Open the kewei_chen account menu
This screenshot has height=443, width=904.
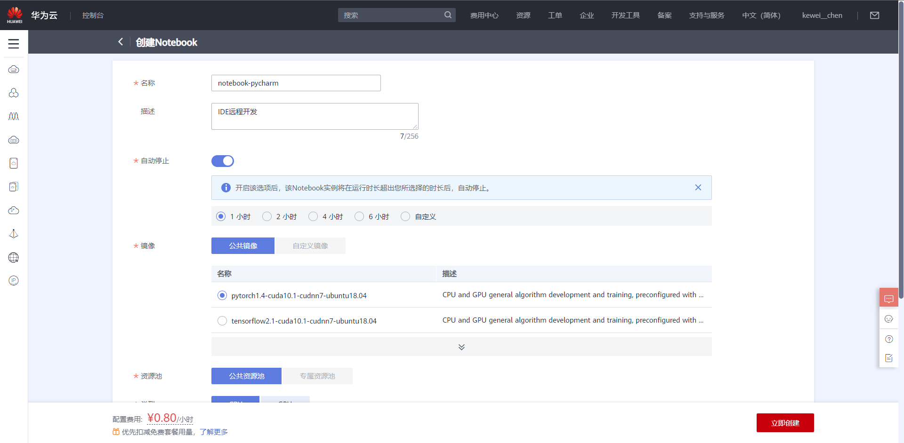[822, 15]
